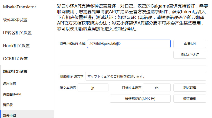Select the 彩云小译 sidebar entry
This screenshot has width=212, height=118.
pos(10,115)
